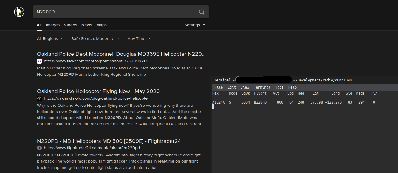Open the oaklandmofo.com blog URL
This screenshot has height=173, width=398.
(x=96, y=98)
